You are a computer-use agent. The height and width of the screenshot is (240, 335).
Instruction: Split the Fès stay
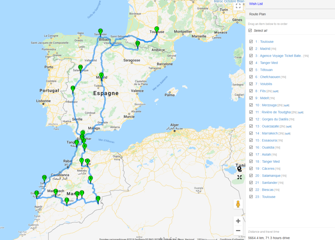tap(276, 91)
